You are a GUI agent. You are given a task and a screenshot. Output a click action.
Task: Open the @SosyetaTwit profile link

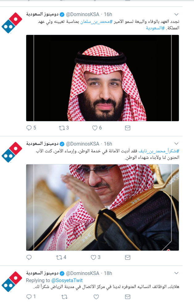pyautogui.click(x=67, y=280)
